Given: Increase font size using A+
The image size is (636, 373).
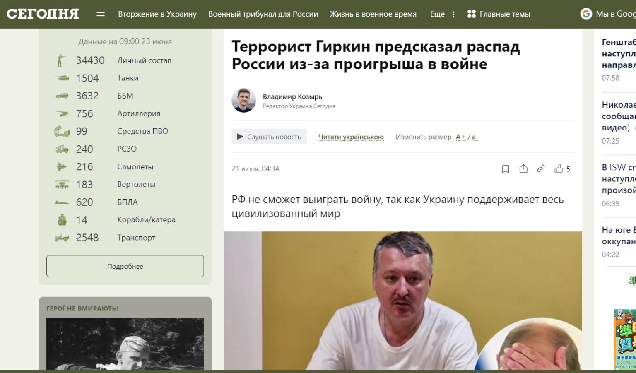Looking at the screenshot, I should pyautogui.click(x=460, y=137).
